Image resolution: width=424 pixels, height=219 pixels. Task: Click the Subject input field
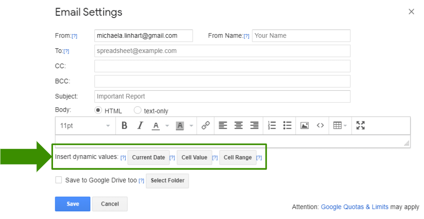pyautogui.click(x=222, y=96)
